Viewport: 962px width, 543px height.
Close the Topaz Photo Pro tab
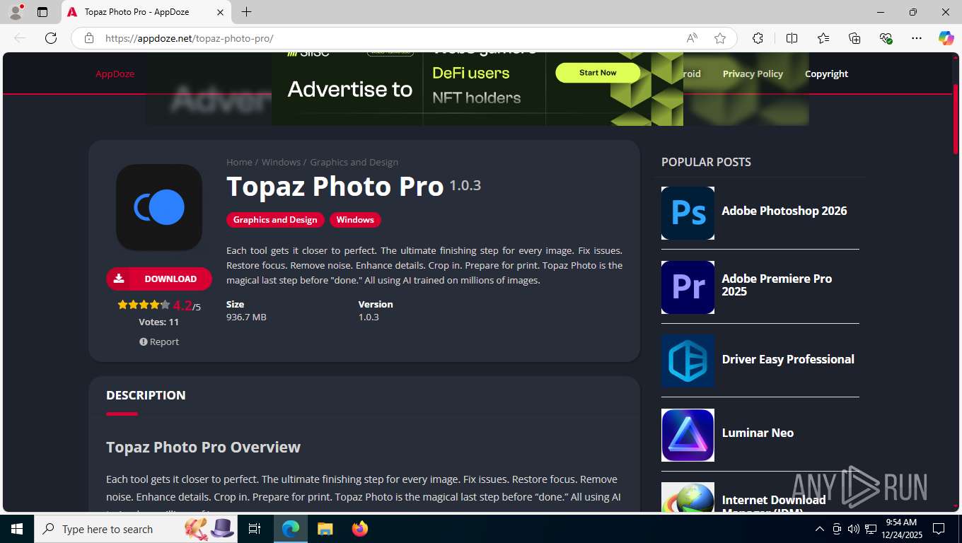[220, 12]
